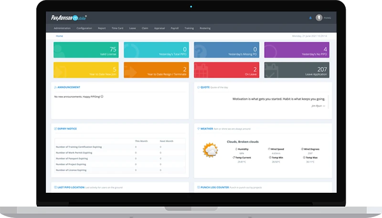This screenshot has width=382, height=218.
Task: Click the Humidity droplet icon
Action: click(236, 149)
